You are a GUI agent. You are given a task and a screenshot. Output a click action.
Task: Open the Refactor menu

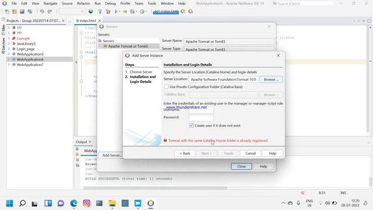pyautogui.click(x=83, y=3)
